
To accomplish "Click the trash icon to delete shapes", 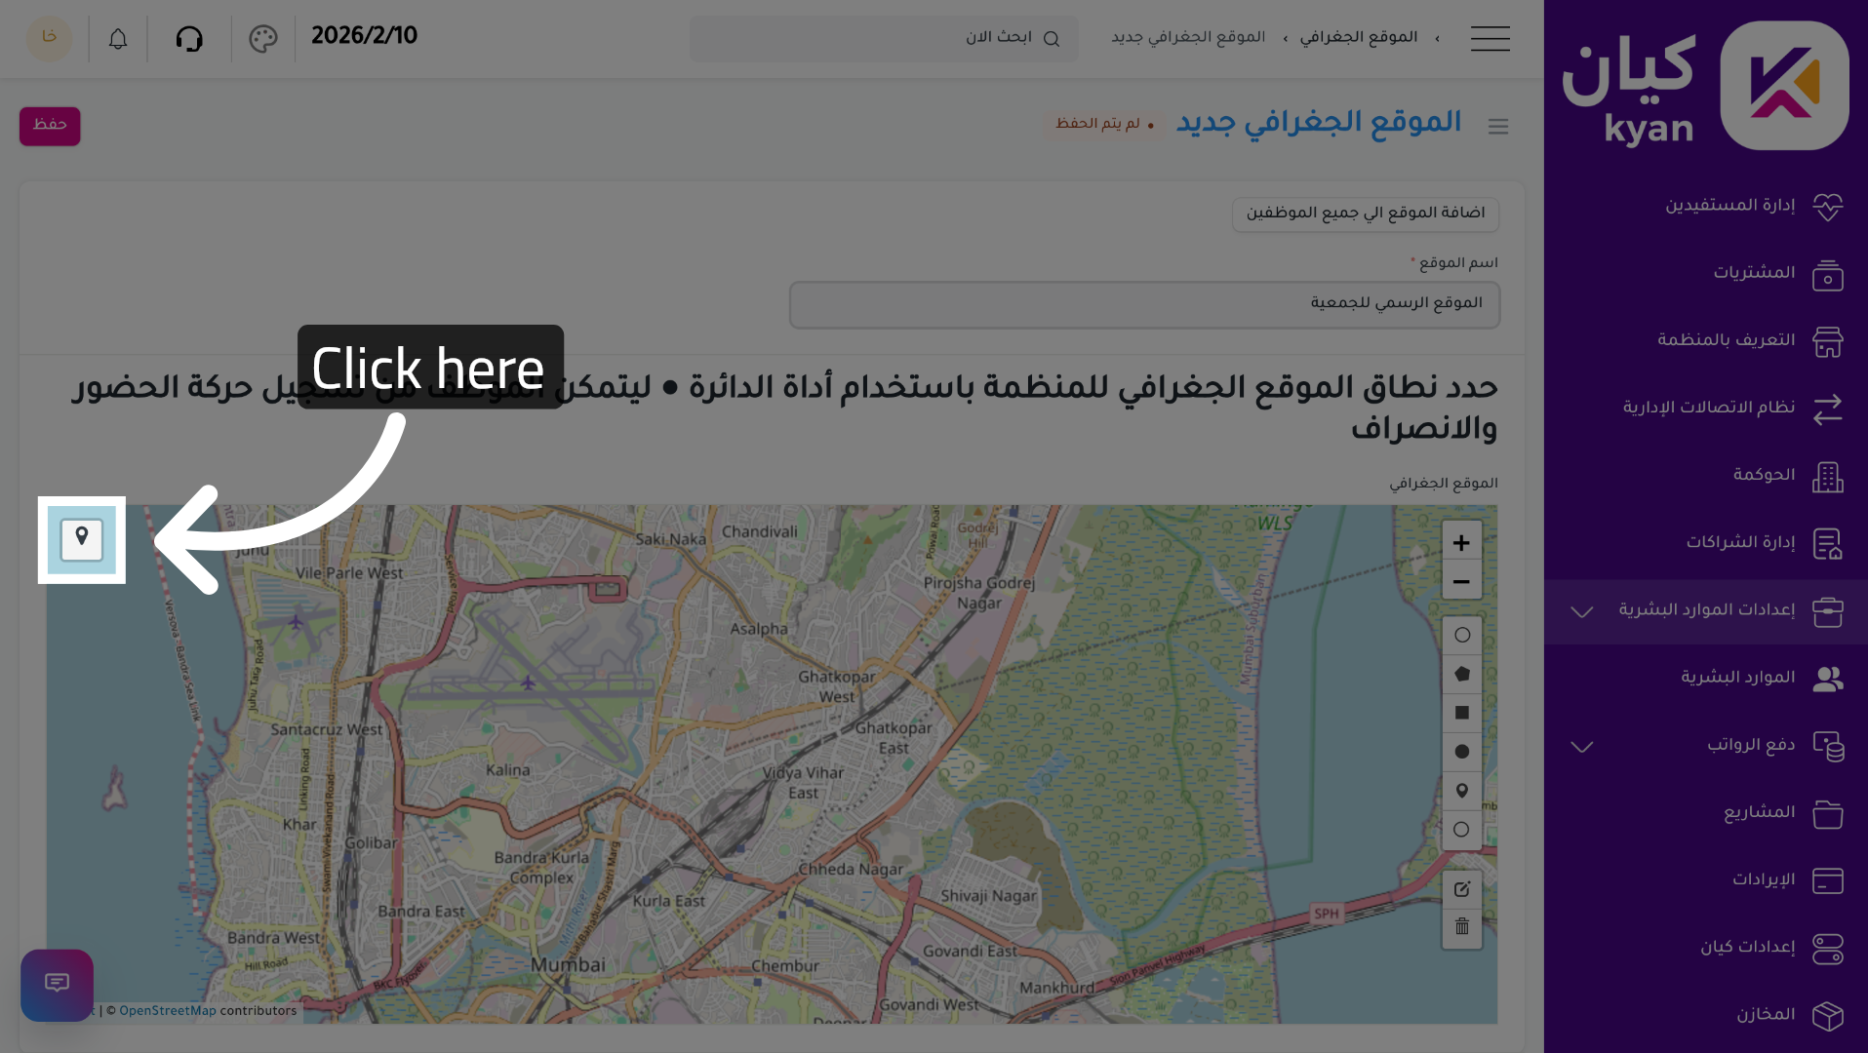I will coord(1461,927).
